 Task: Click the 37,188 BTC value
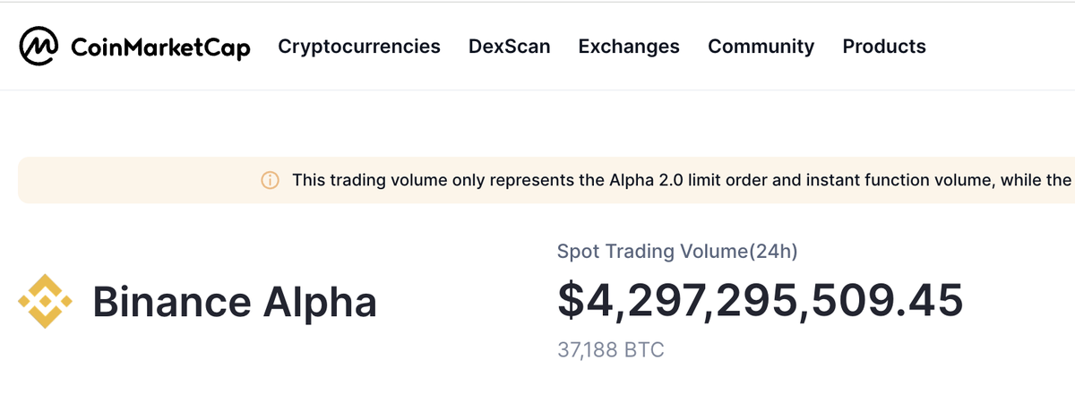click(x=611, y=349)
